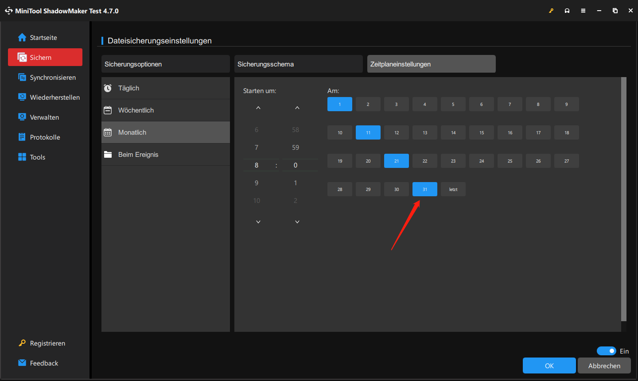Toggle day 13 of the month

(425, 132)
